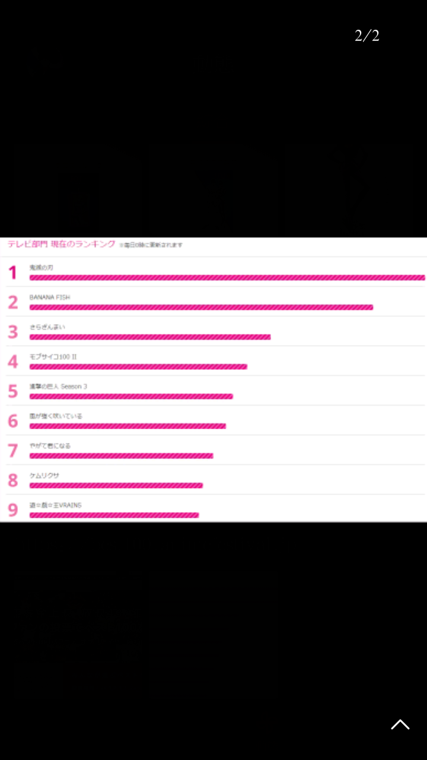Click the rank number 9
This screenshot has width=427, height=760.
tap(13, 509)
